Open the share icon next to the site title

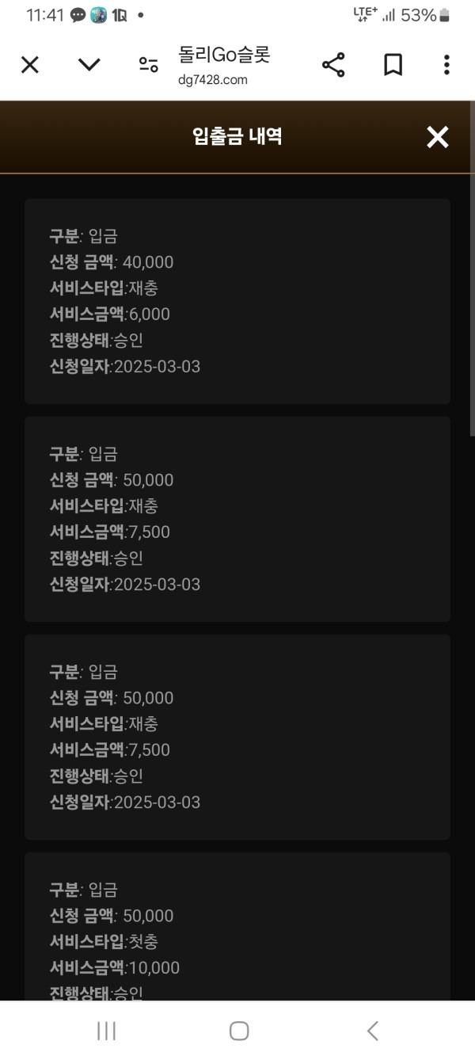click(332, 64)
